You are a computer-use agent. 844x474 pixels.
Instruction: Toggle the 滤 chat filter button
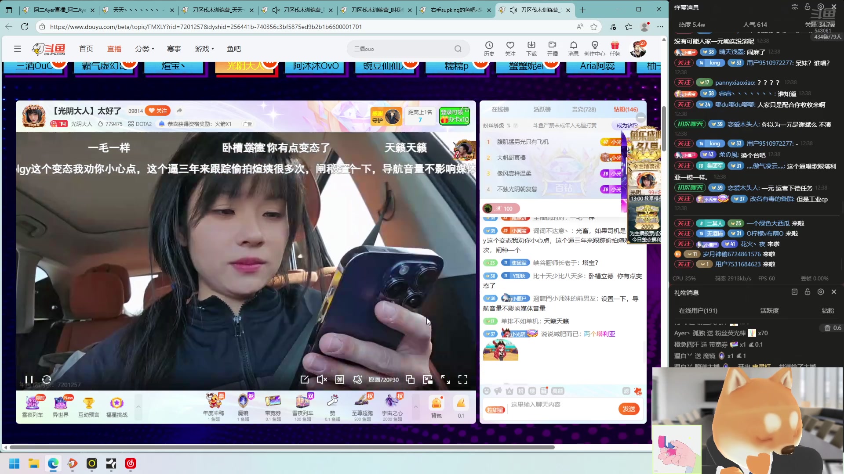[626, 391]
